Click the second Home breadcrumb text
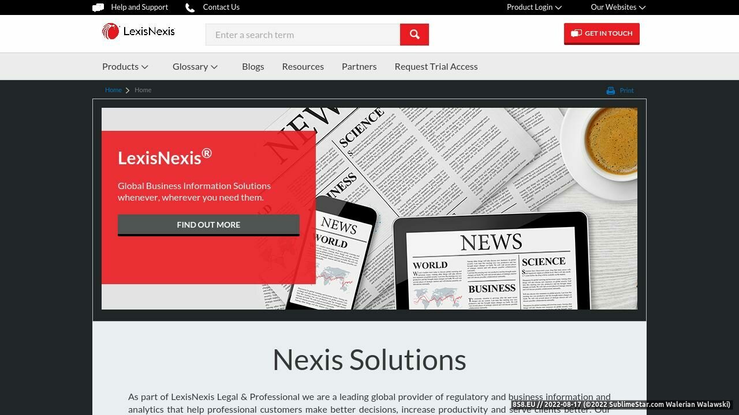739x415 pixels. [143, 90]
